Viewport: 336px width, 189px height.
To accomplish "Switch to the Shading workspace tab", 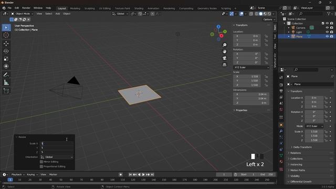I will [x=139, y=8].
